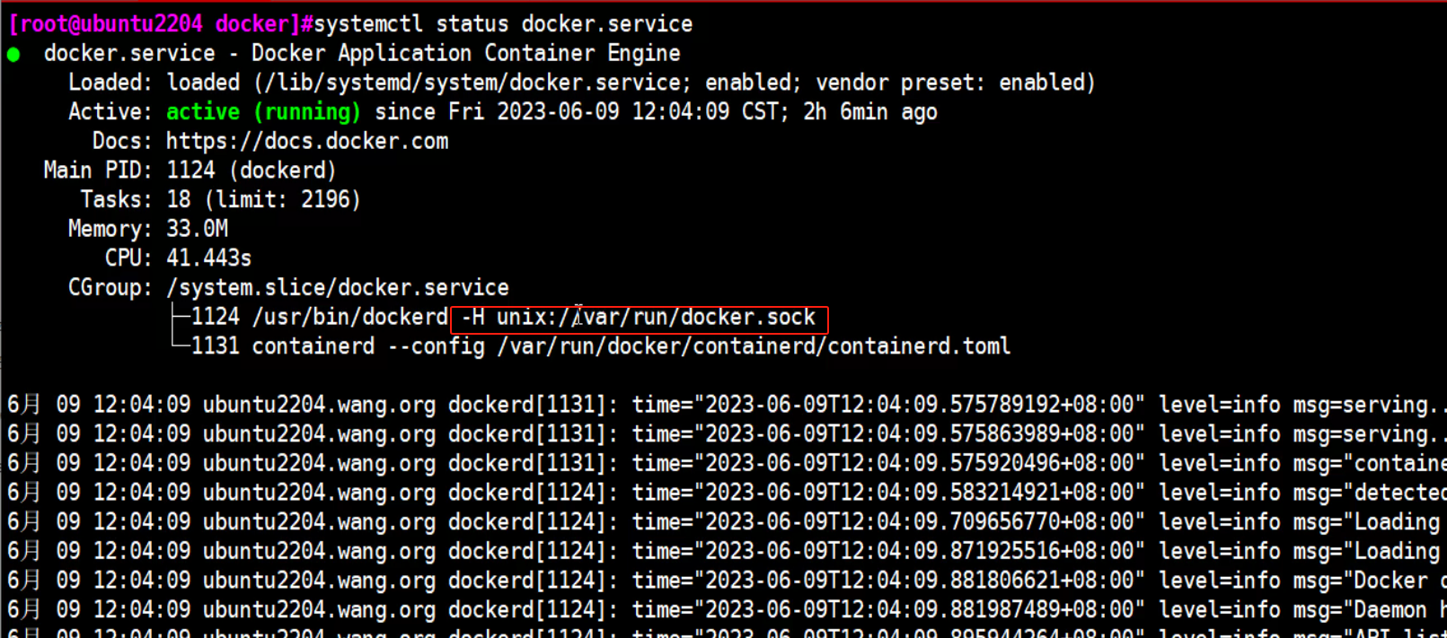Click the containerd.toml config path
Image resolution: width=1447 pixels, height=638 pixels.
pyautogui.click(x=754, y=346)
